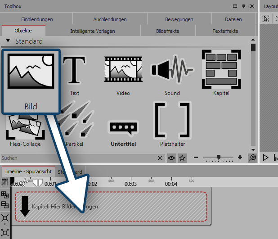
Task: Click the 00:04 mark on timeline ruler
Action: tap(171, 184)
